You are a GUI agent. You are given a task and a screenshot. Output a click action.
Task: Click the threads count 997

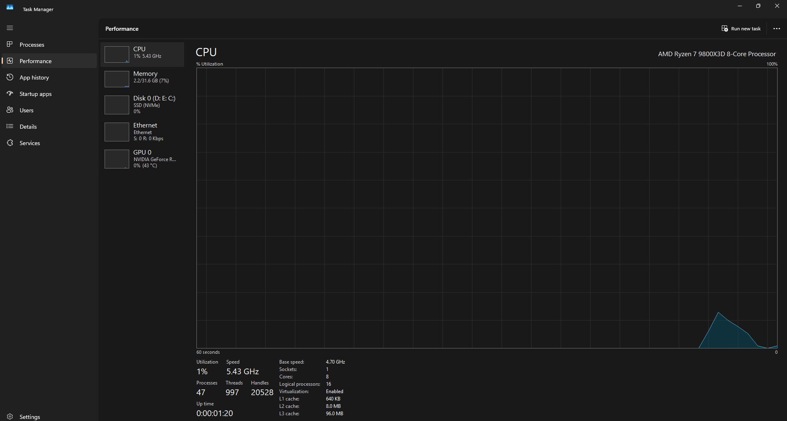coord(232,392)
